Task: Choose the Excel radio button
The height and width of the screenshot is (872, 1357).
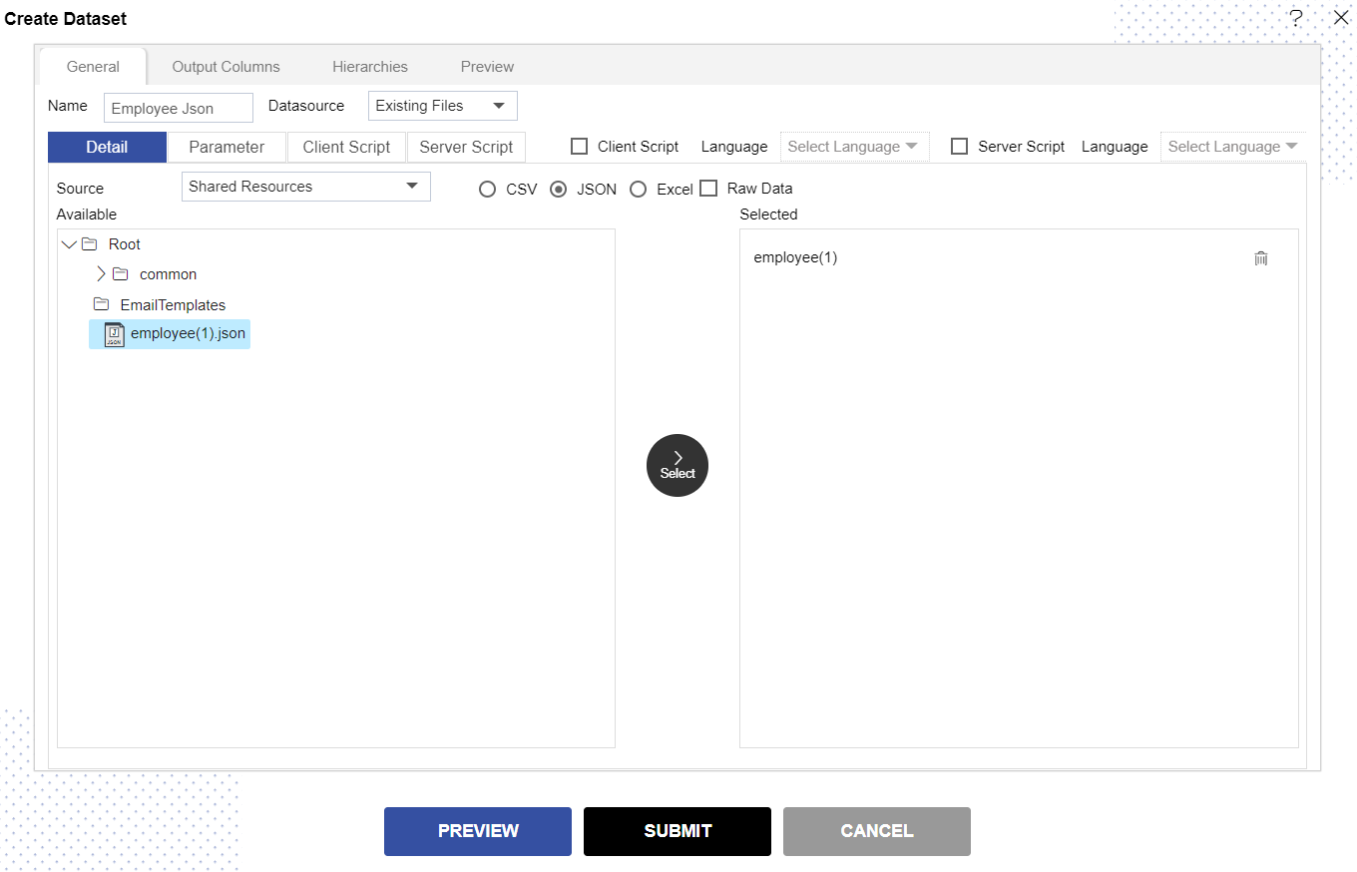Action: [638, 190]
